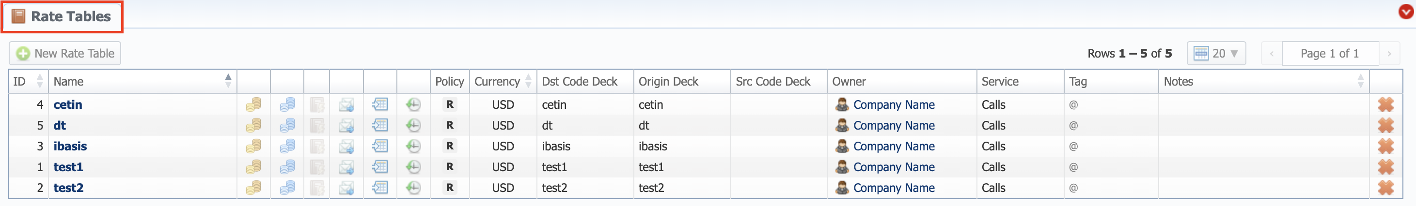Open Company Name owner link for ibasis

[x=893, y=146]
